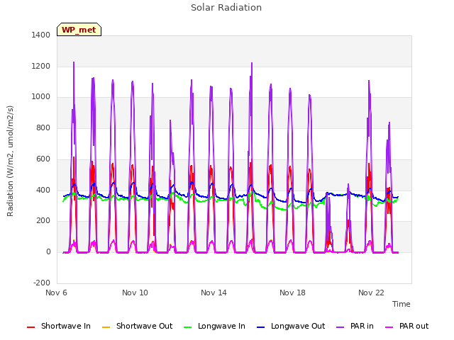This screenshot has height=340, width=454.
Task: Toggle the Shortwave Out legend entry
Action: pyautogui.click(x=137, y=326)
